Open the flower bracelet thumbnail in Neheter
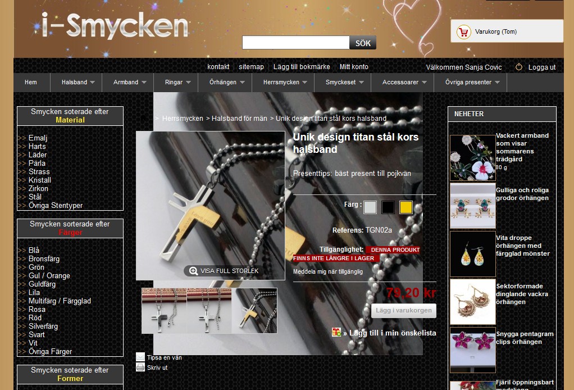574x390 pixels. click(x=472, y=158)
